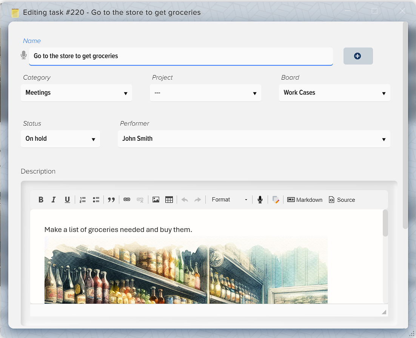
Task: Insert an image via the image icon
Action: [x=156, y=200]
